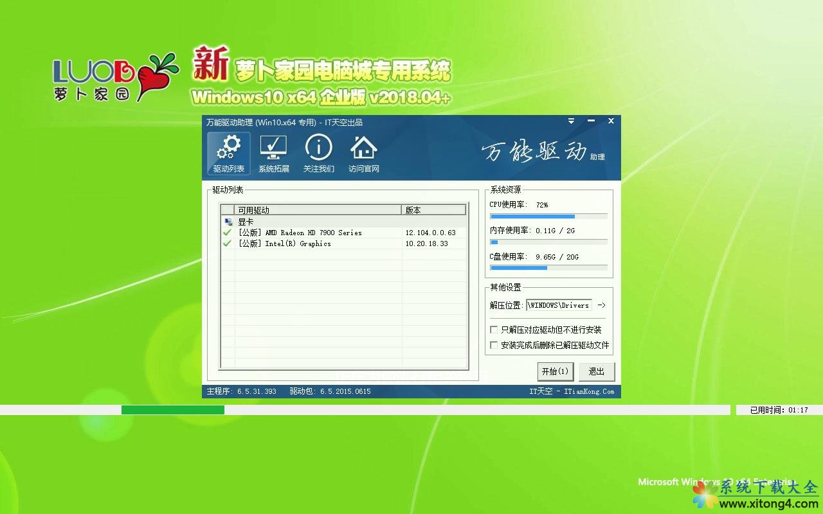Click the 解压位置 path input field
The image size is (823, 514).
pyautogui.click(x=559, y=305)
